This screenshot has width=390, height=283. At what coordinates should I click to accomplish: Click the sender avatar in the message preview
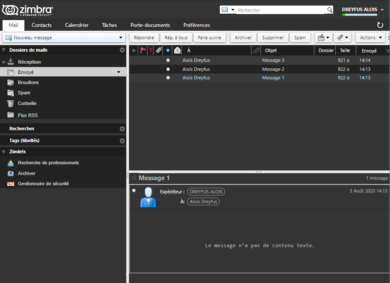pos(148,197)
